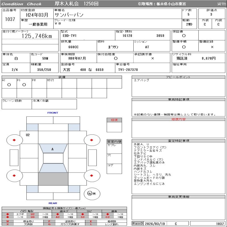Click the エアバッグ appeal point text
This screenshot has height=227, width=227.
tap(142, 81)
